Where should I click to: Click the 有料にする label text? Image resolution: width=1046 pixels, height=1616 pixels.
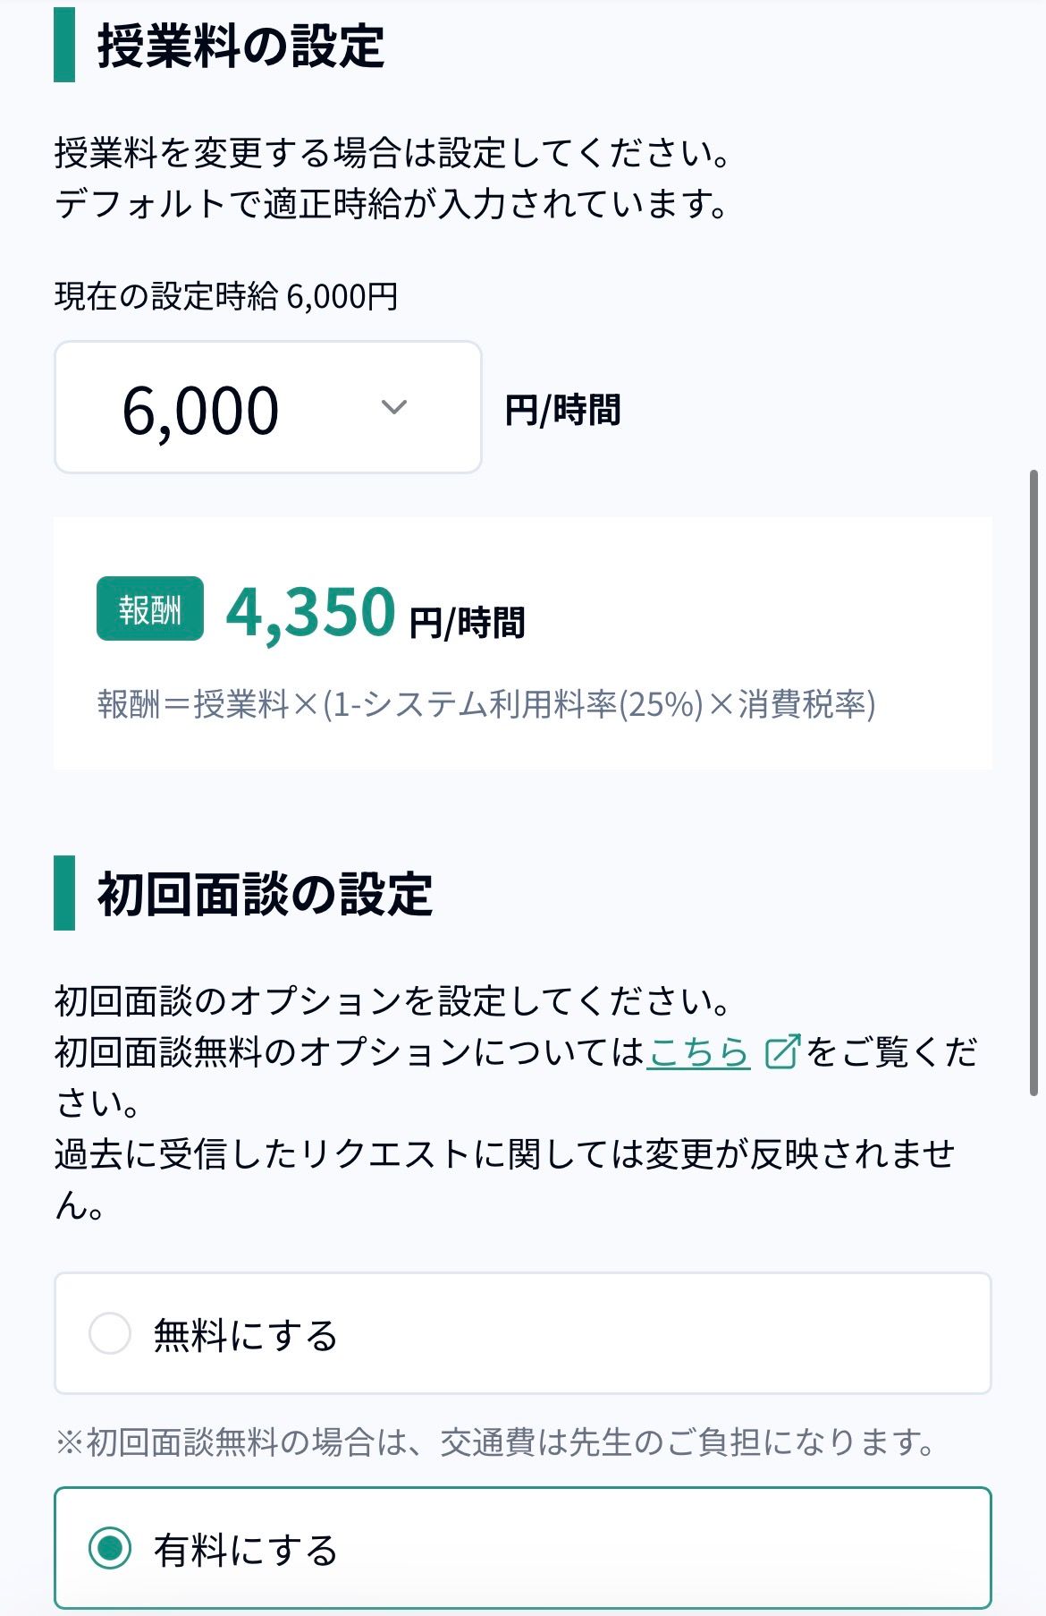[245, 1550]
